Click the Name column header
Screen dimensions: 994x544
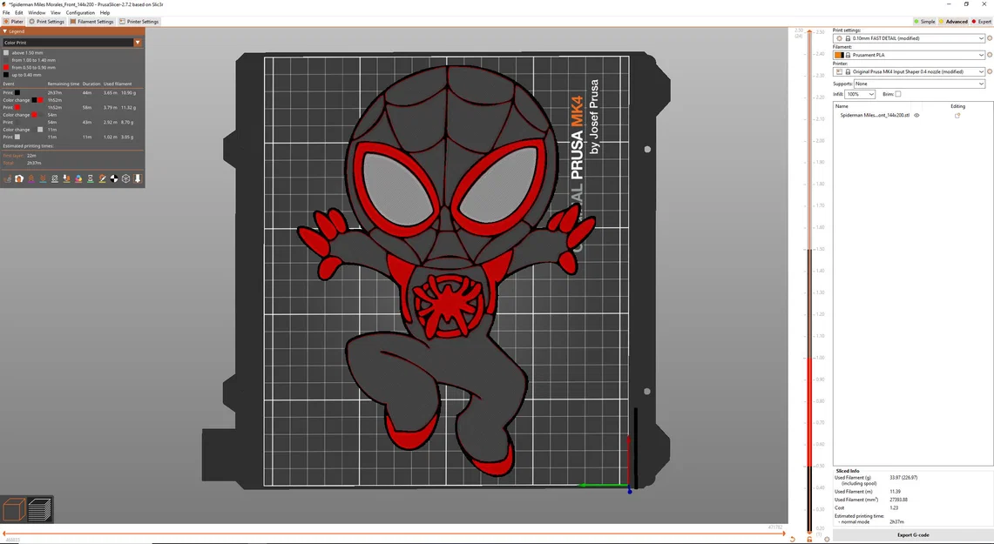click(x=842, y=106)
